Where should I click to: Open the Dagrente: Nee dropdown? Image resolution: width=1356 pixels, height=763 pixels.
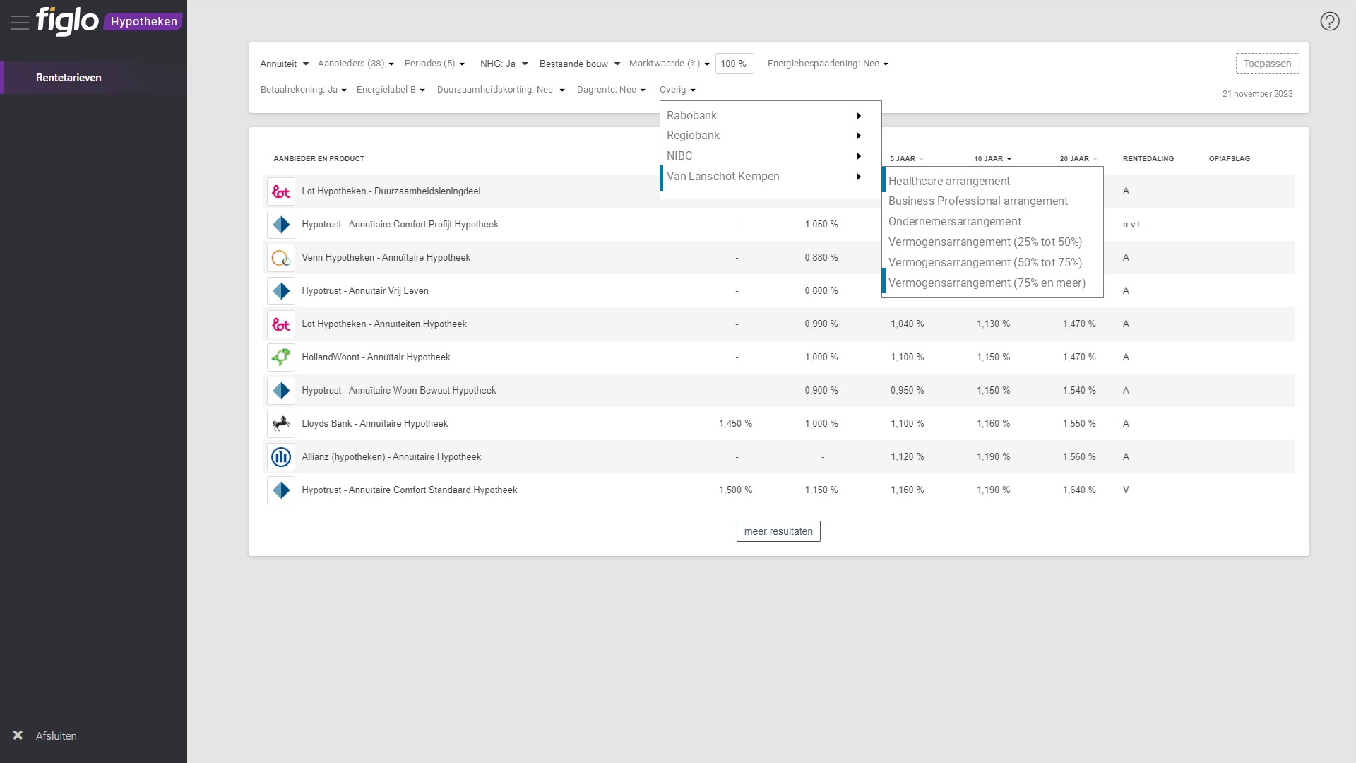611,90
